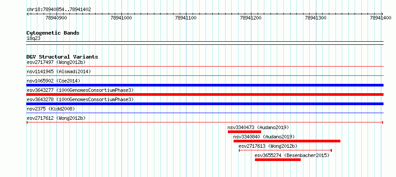Image resolution: width=396 pixels, height=177 pixels.
Task: Click ruler position 78941100
Action: [186, 18]
